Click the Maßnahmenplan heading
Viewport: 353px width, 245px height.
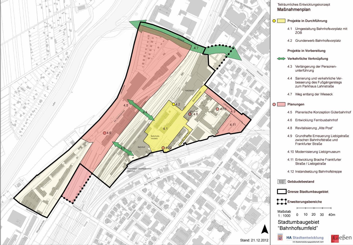point(294,10)
